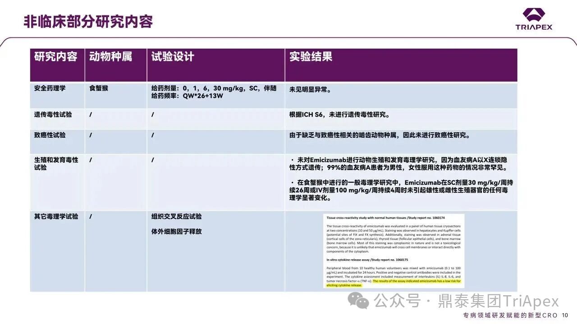Image resolution: width=577 pixels, height=324 pixels.
Task: Click the 体外细胞因子释放 text
Action: tap(176, 232)
